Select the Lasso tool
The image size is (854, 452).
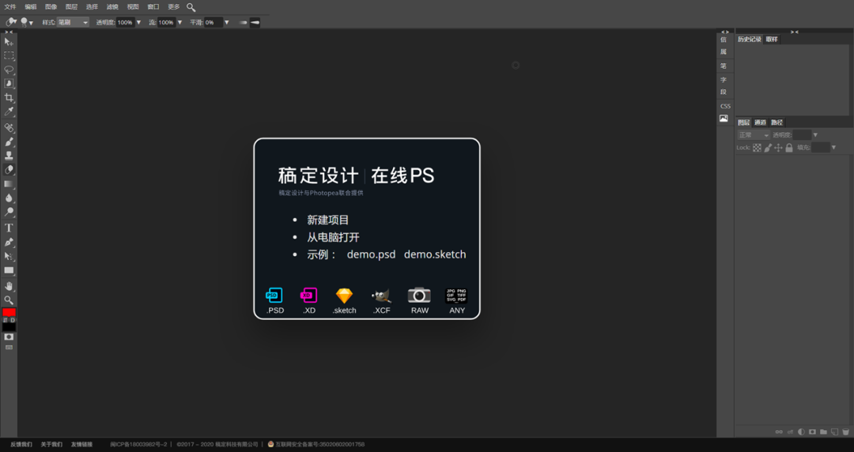click(9, 70)
